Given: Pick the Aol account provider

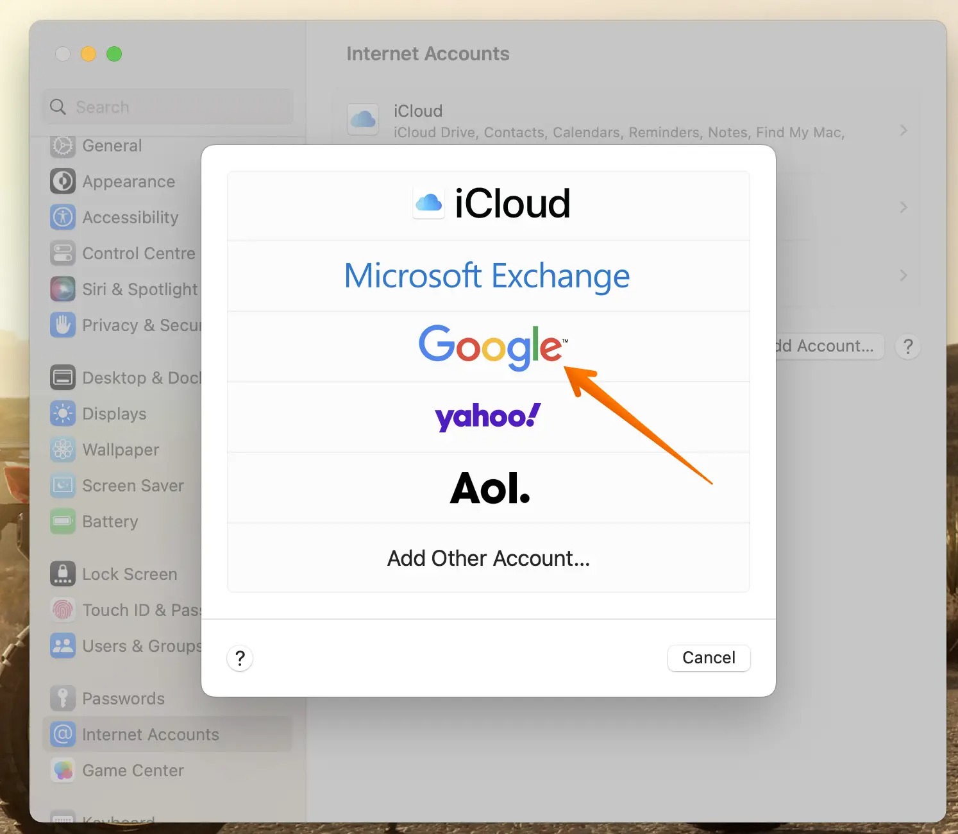Looking at the screenshot, I should (x=489, y=488).
